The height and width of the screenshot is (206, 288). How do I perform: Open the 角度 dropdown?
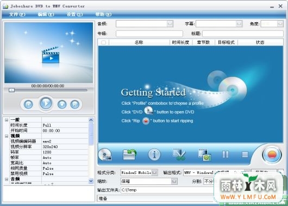tap(280, 24)
